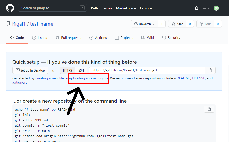229x142 pixels.
Task: Open Pulls in the top navigation
Action: pyautogui.click(x=95, y=8)
